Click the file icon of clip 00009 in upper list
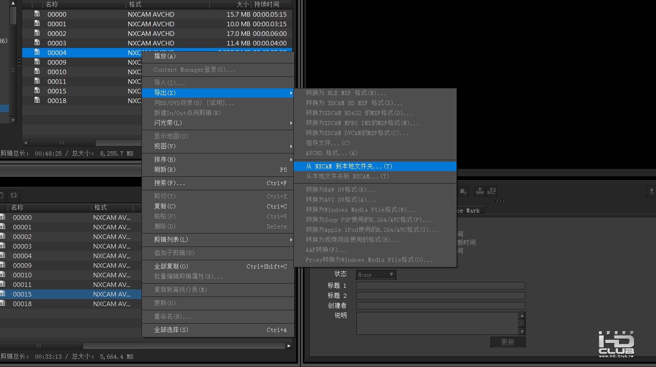Viewport: 656px width, 367px height. 37,62
